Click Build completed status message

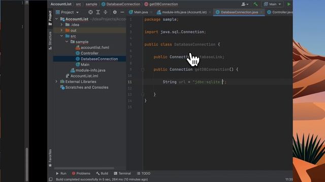[102, 179]
